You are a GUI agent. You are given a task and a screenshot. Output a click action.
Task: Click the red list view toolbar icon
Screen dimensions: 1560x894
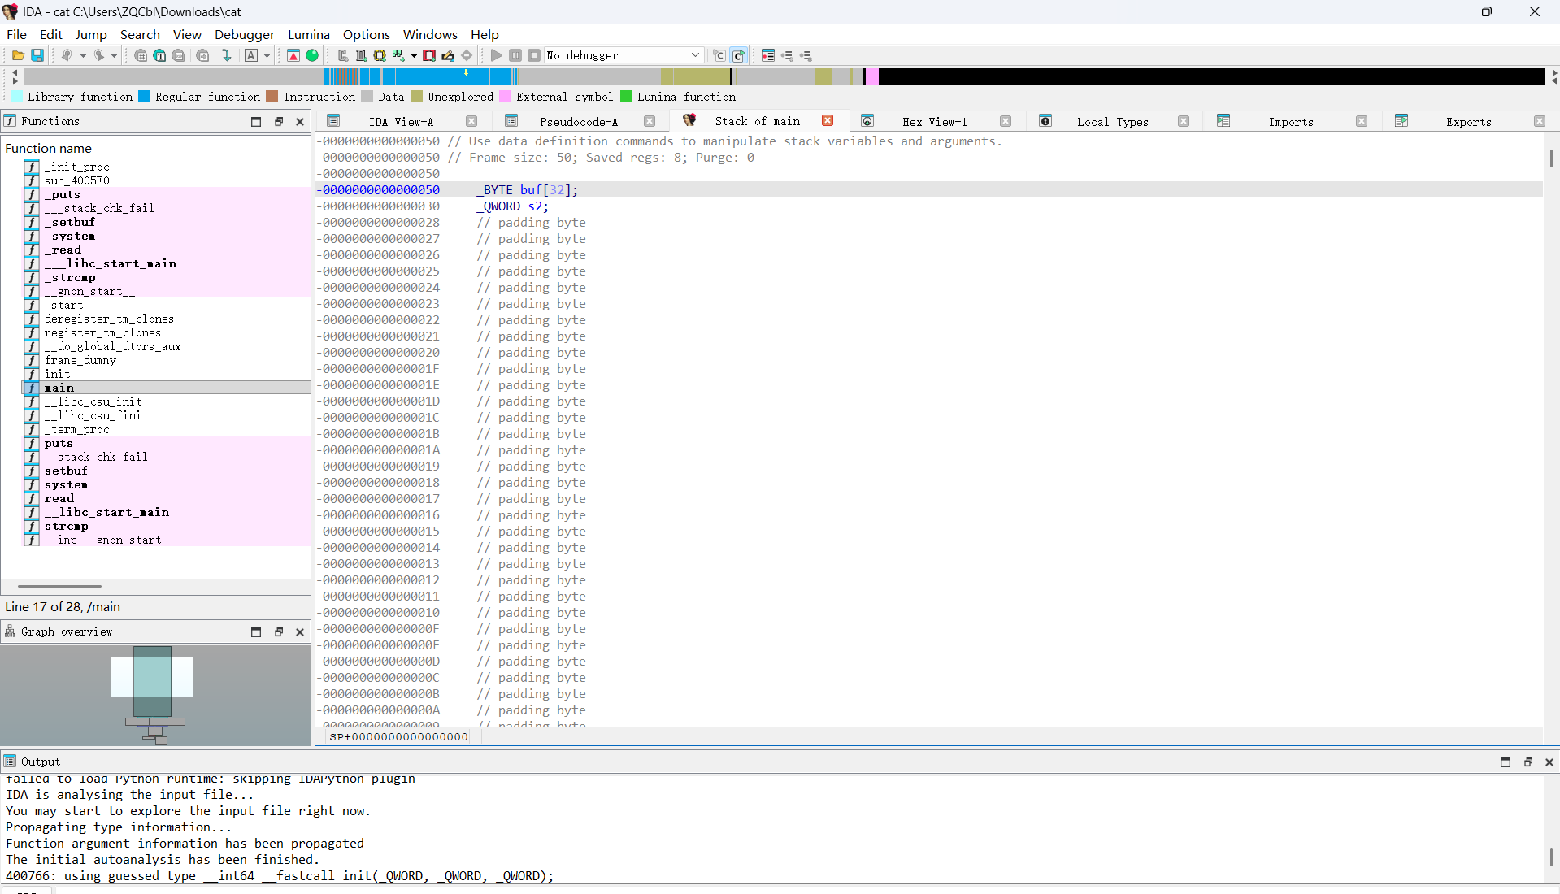point(768,55)
